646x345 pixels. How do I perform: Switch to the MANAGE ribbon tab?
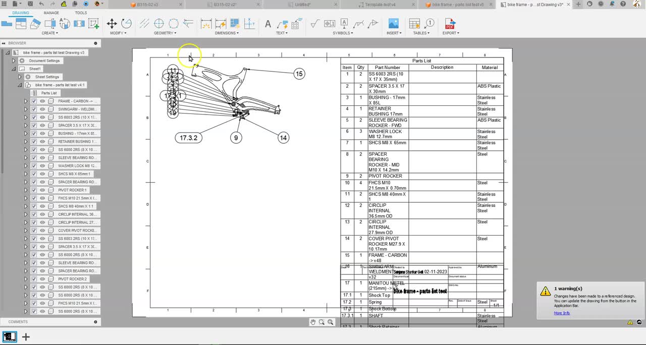pos(51,13)
